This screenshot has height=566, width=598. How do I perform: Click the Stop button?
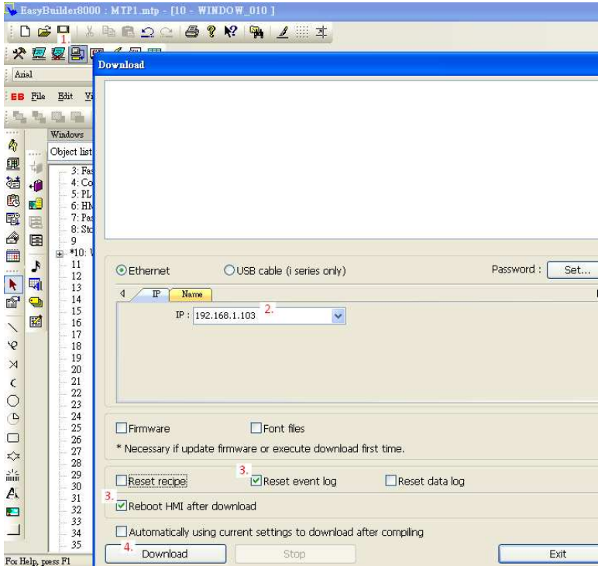tap(295, 554)
